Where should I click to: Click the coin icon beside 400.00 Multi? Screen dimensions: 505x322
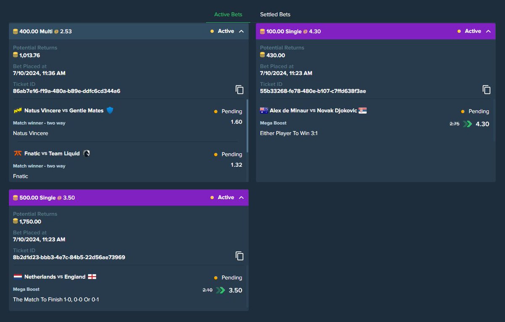click(x=16, y=32)
